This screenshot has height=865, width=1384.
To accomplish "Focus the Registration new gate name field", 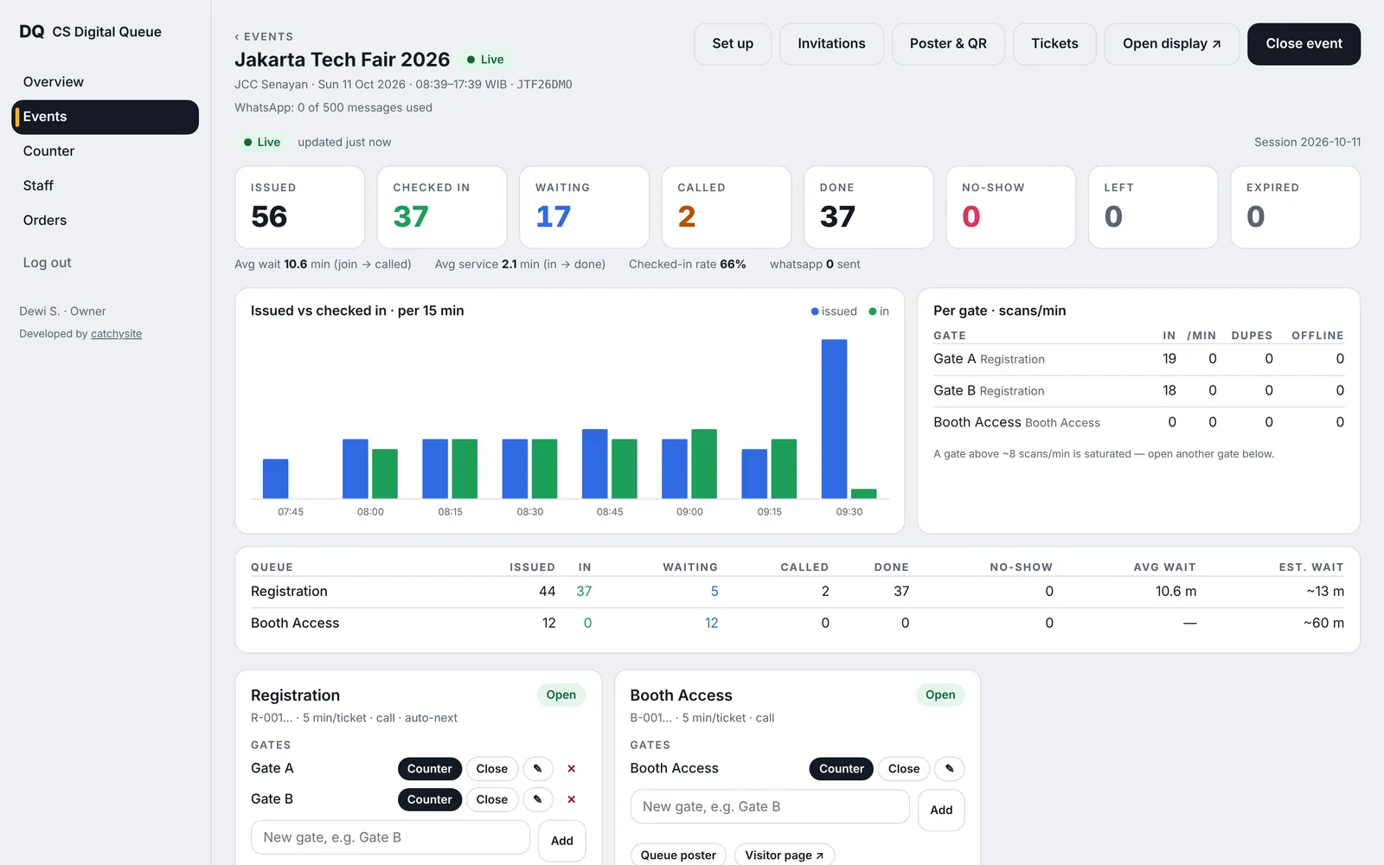I will pyautogui.click(x=390, y=837).
